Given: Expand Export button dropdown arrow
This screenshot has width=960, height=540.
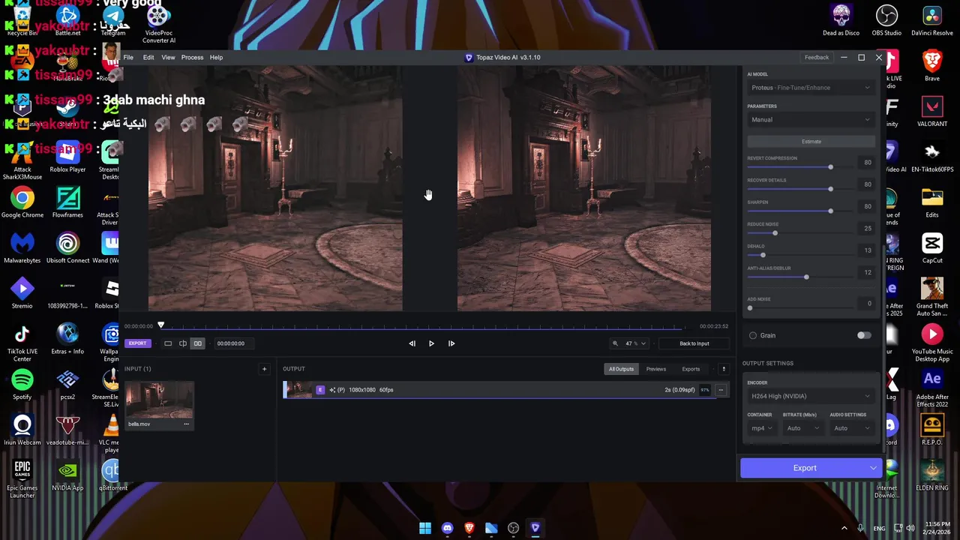Looking at the screenshot, I should coord(873,468).
